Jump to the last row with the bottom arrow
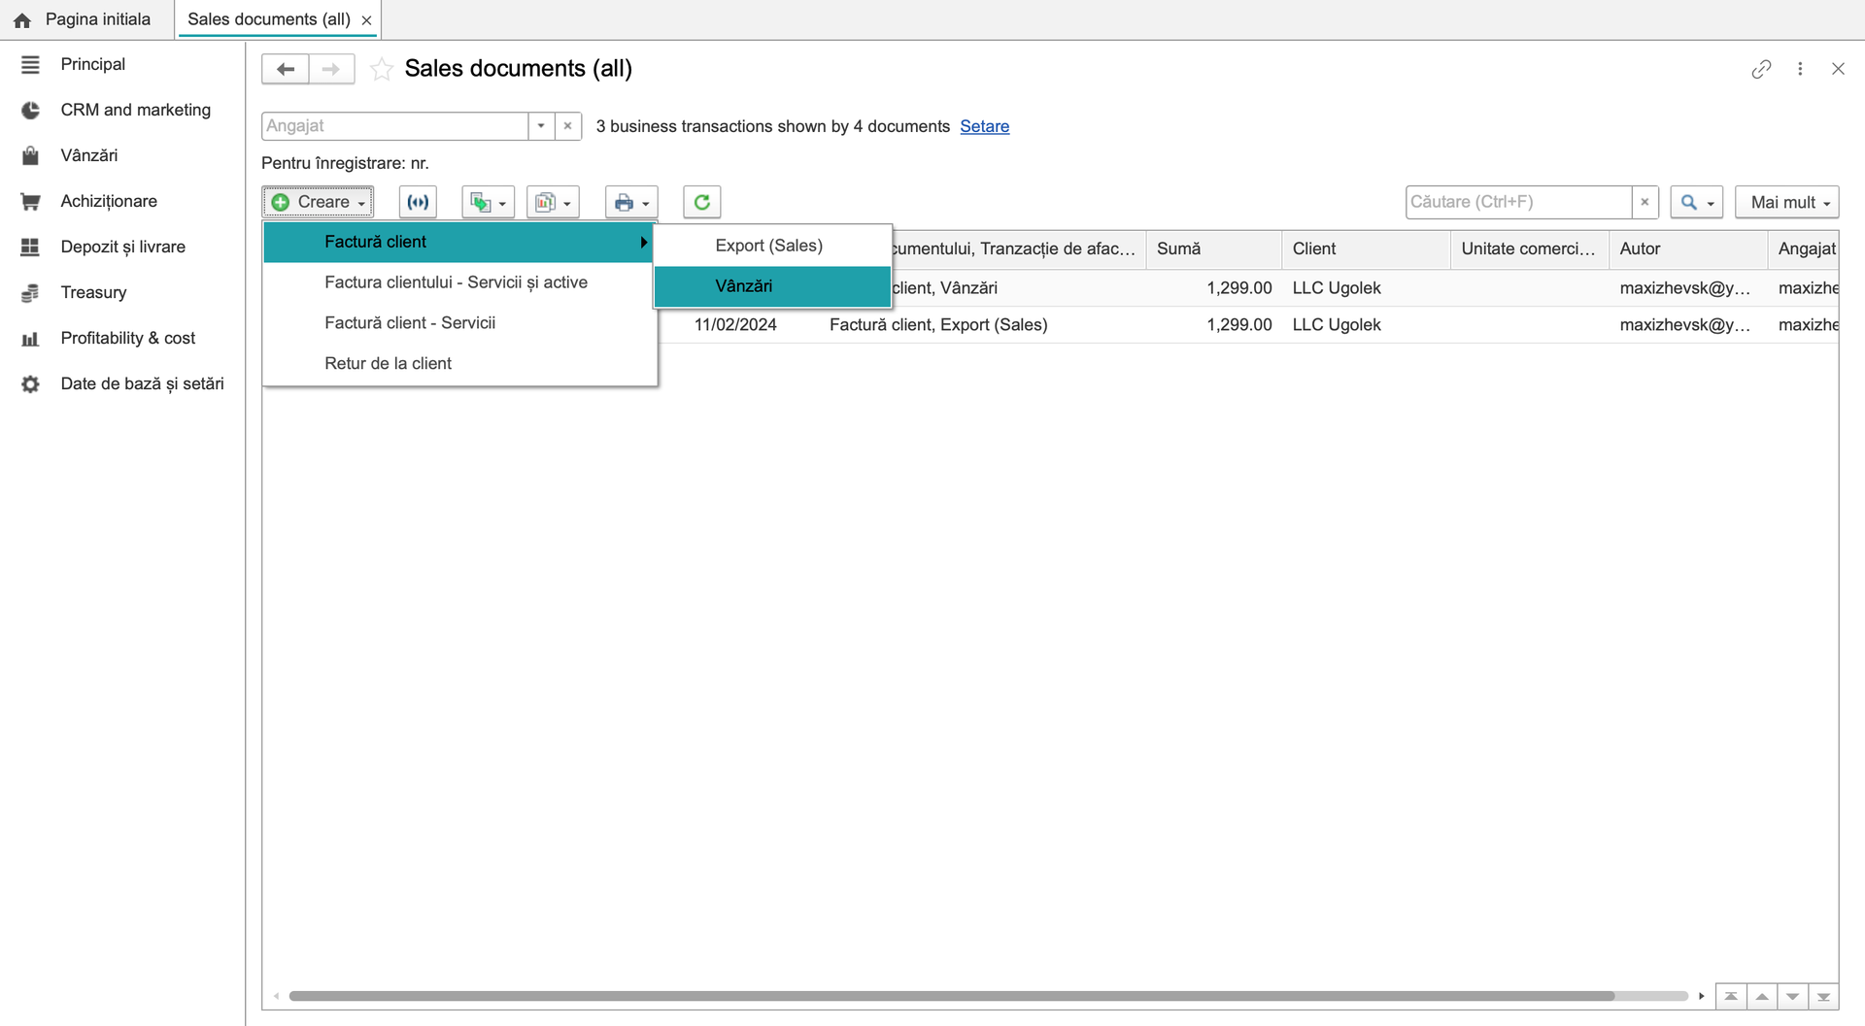This screenshot has height=1026, width=1865. (1823, 997)
